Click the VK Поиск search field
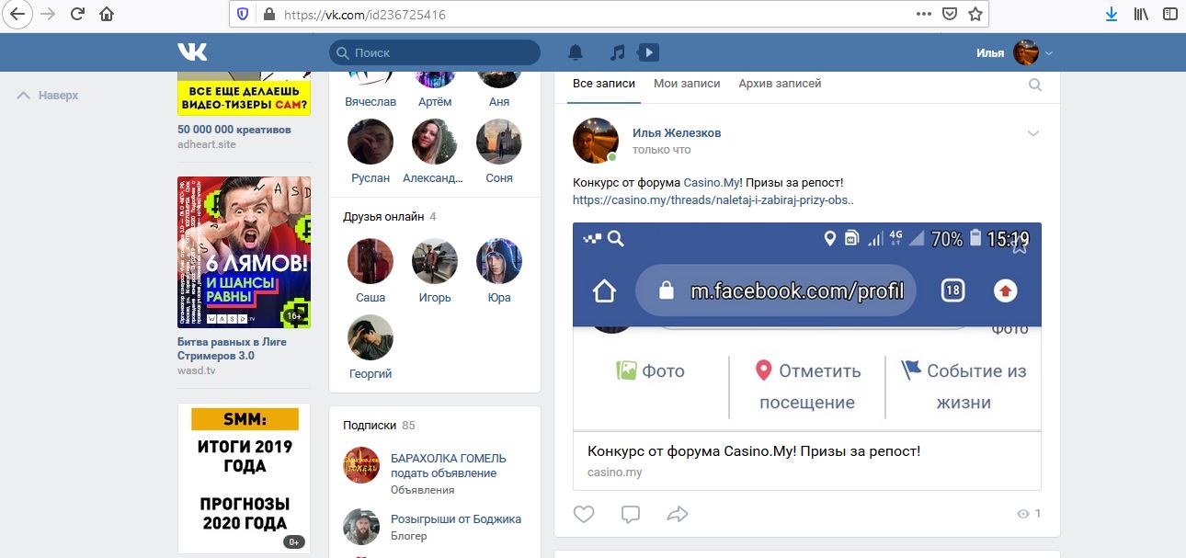 (441, 53)
